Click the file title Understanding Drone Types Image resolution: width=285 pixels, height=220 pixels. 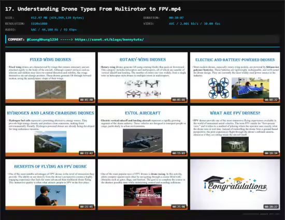pyautogui.click(x=93, y=9)
